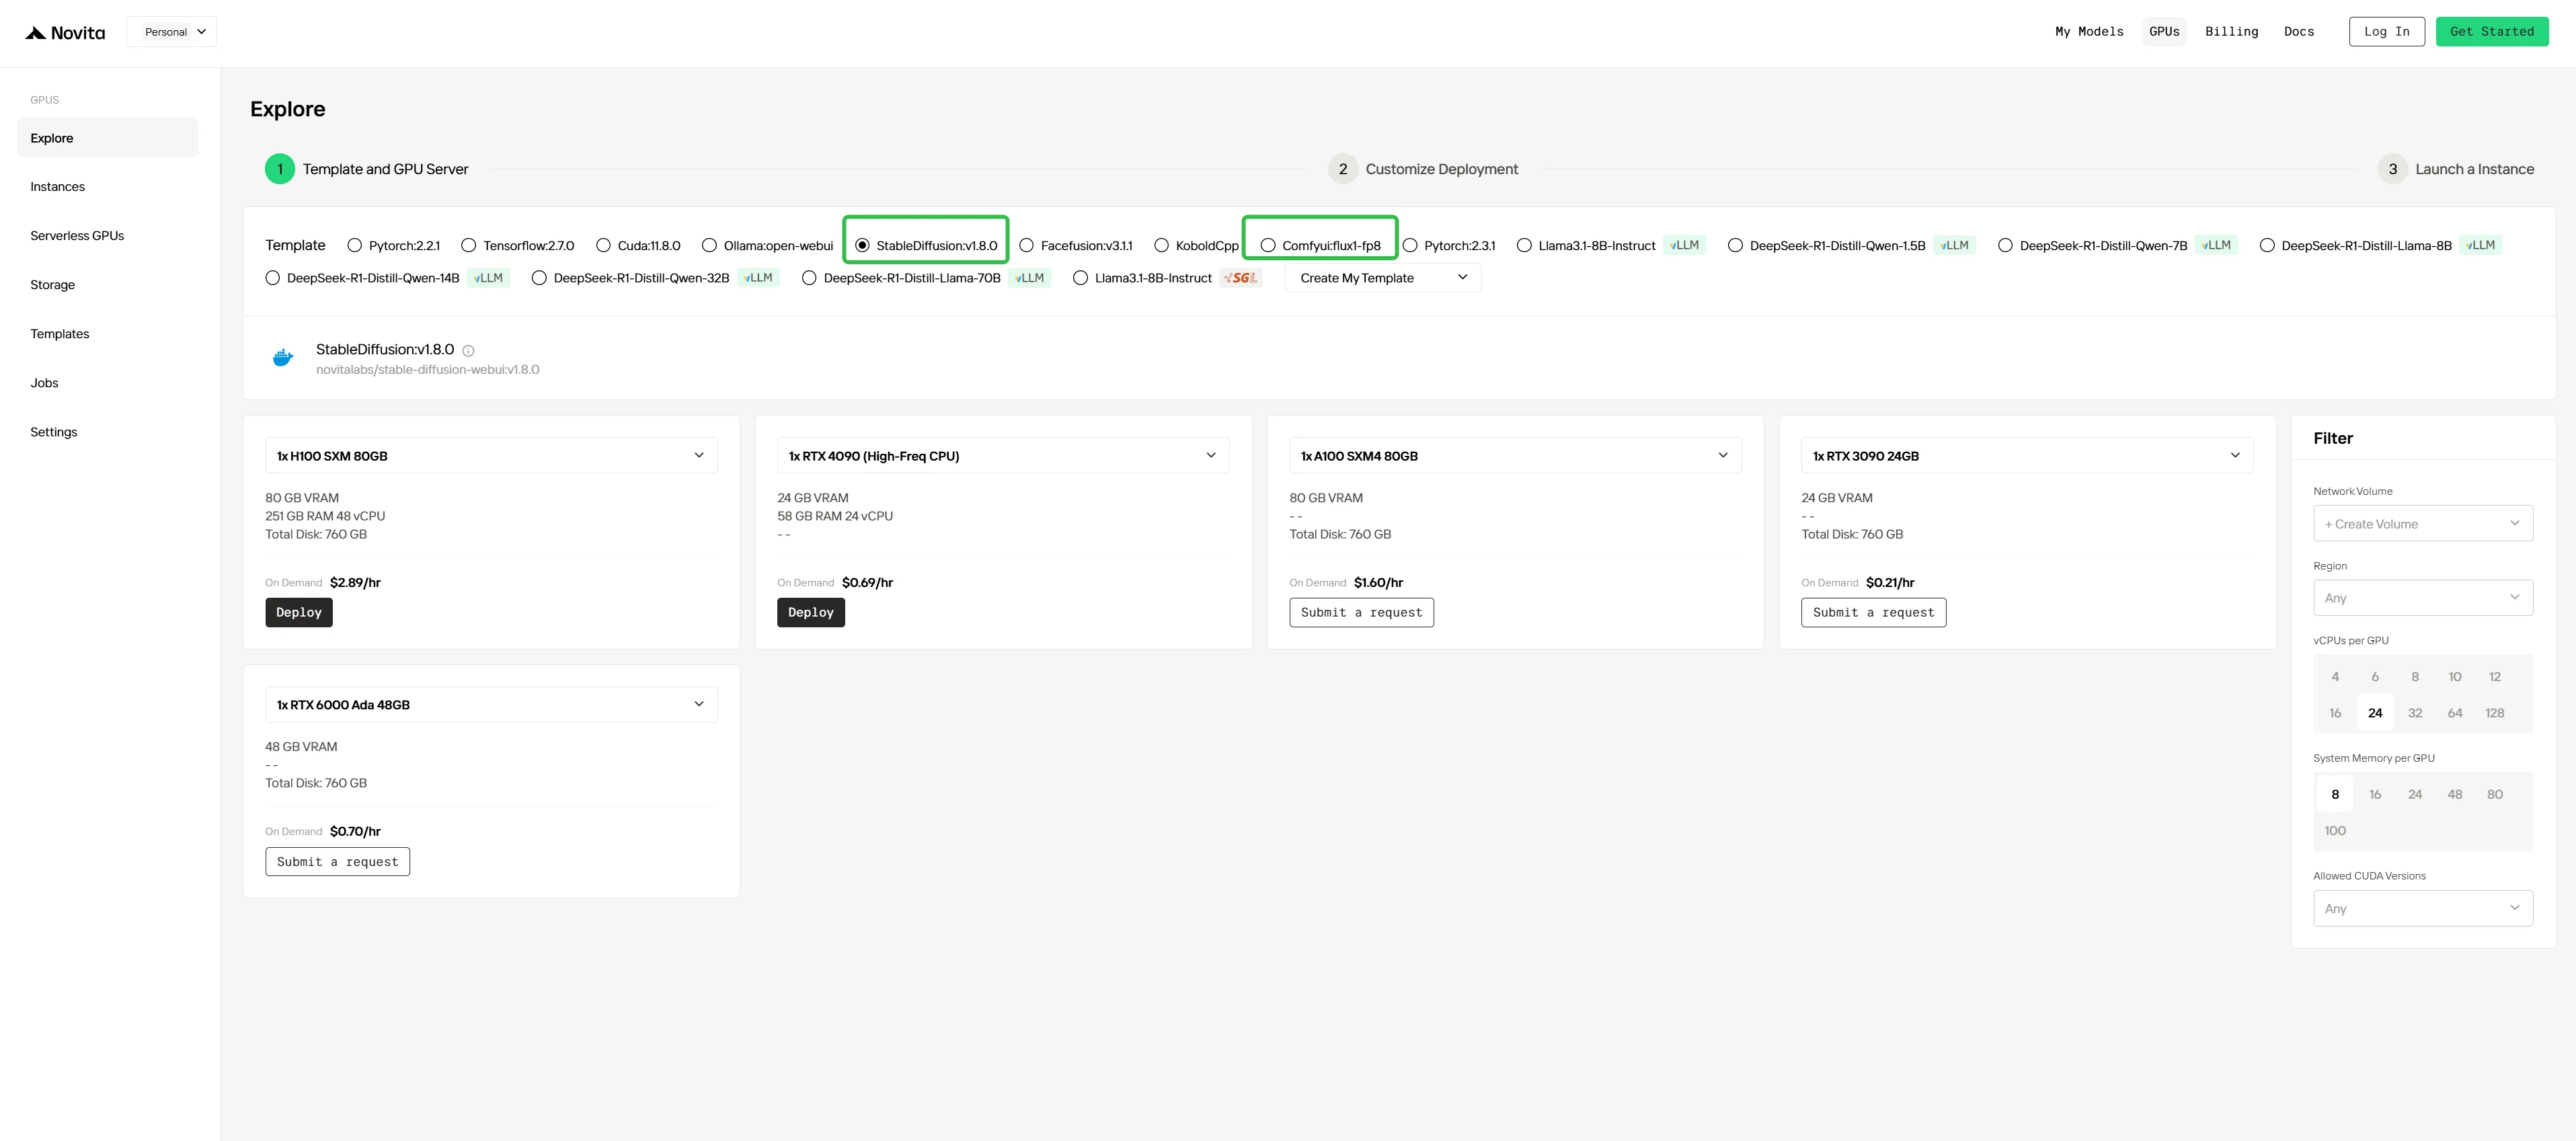The width and height of the screenshot is (2576, 1141).
Task: Expand the 1x H100 SXM 80GB selector
Action: click(491, 456)
